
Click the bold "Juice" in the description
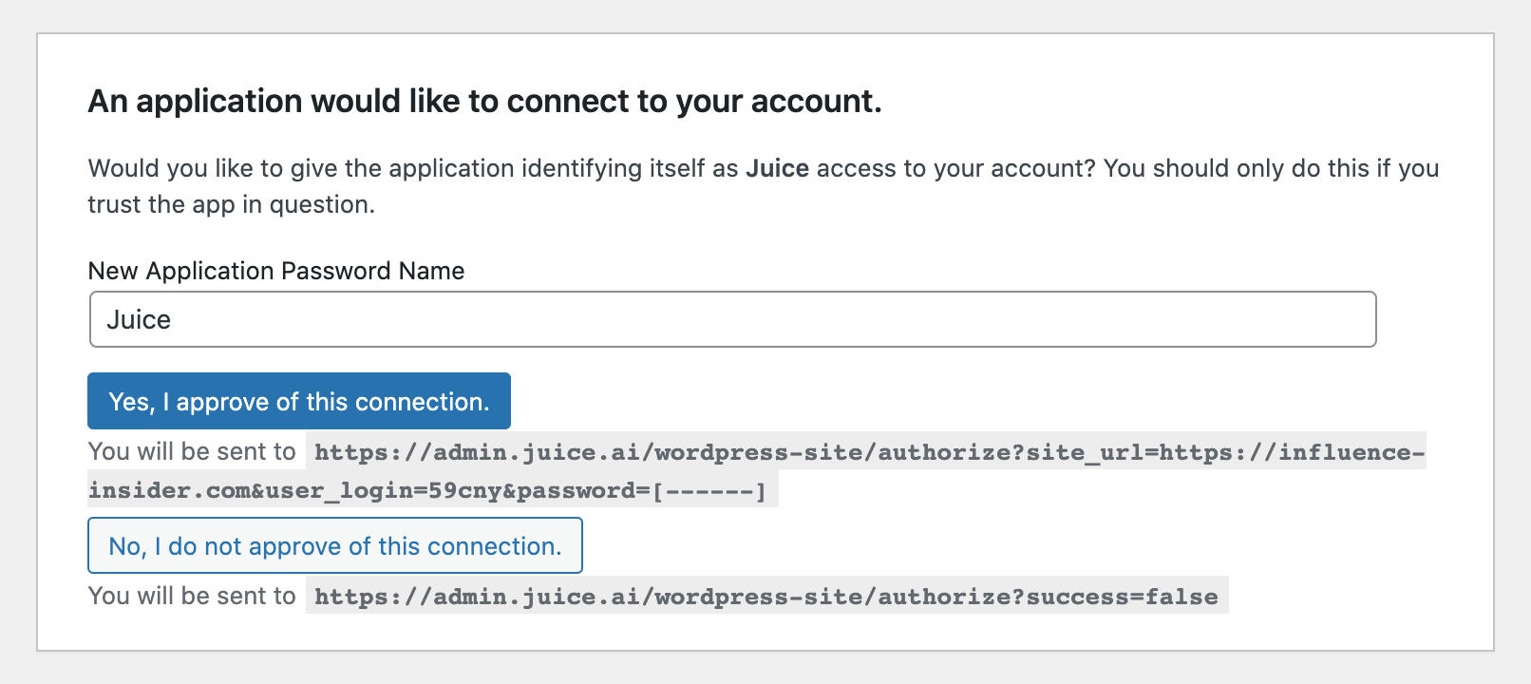pos(777,168)
